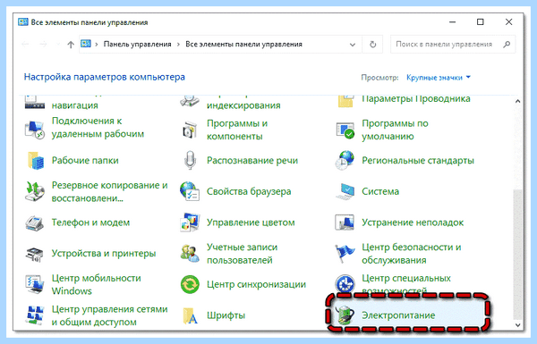Open Свойства браузера link text
537x344 pixels.
[x=249, y=191]
